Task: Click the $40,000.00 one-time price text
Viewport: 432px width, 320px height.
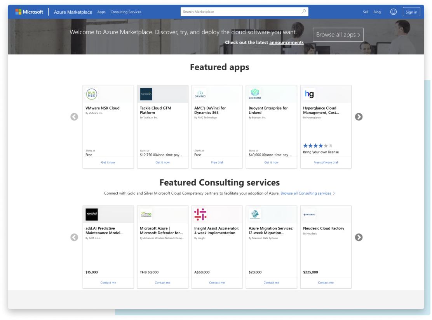Action: (270, 155)
